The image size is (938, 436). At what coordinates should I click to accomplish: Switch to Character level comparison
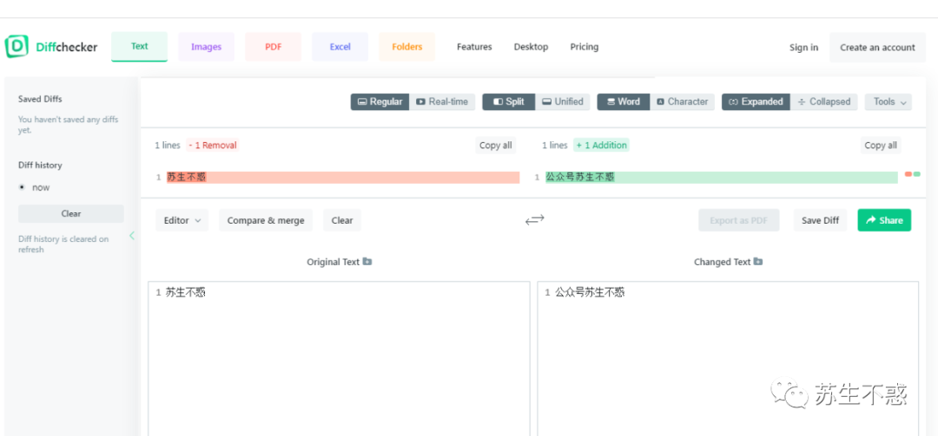coord(682,101)
